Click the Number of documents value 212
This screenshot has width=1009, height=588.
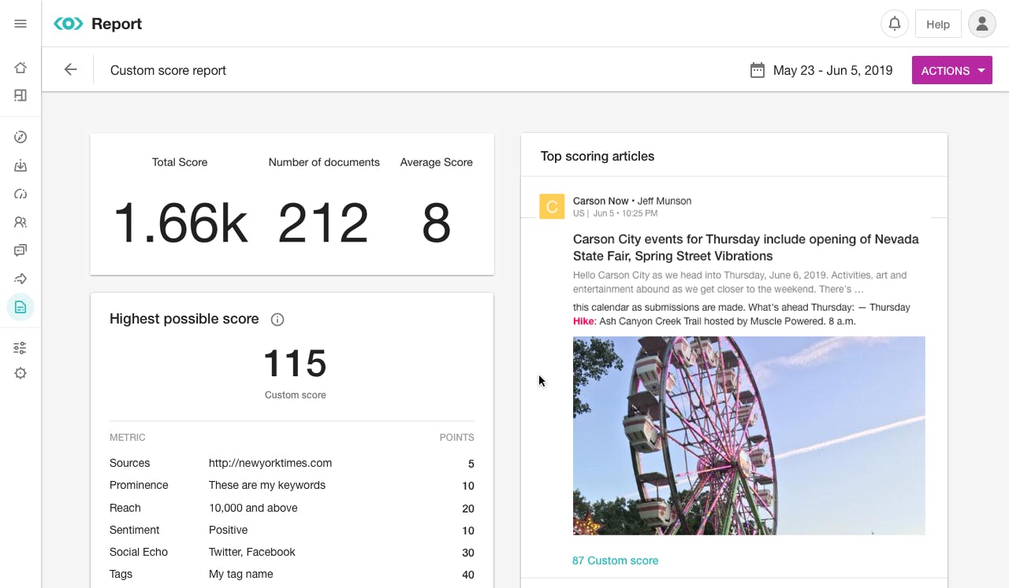click(x=323, y=223)
